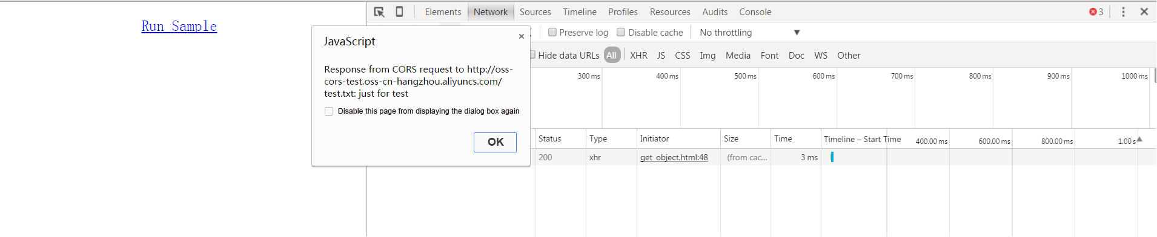The image size is (1157, 237).
Task: Click the Timeline – Start Time column header
Action: (x=862, y=139)
